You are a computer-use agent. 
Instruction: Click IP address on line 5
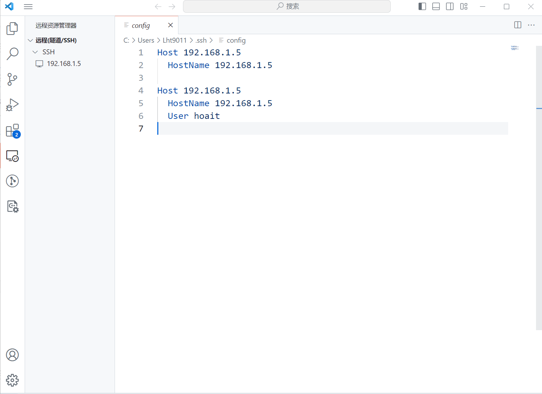click(x=244, y=103)
